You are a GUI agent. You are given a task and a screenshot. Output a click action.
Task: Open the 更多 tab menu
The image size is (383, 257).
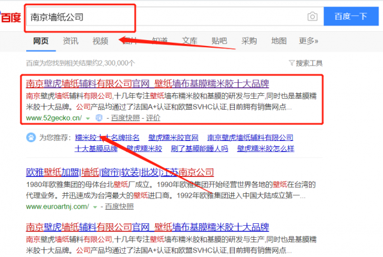[x=308, y=41]
